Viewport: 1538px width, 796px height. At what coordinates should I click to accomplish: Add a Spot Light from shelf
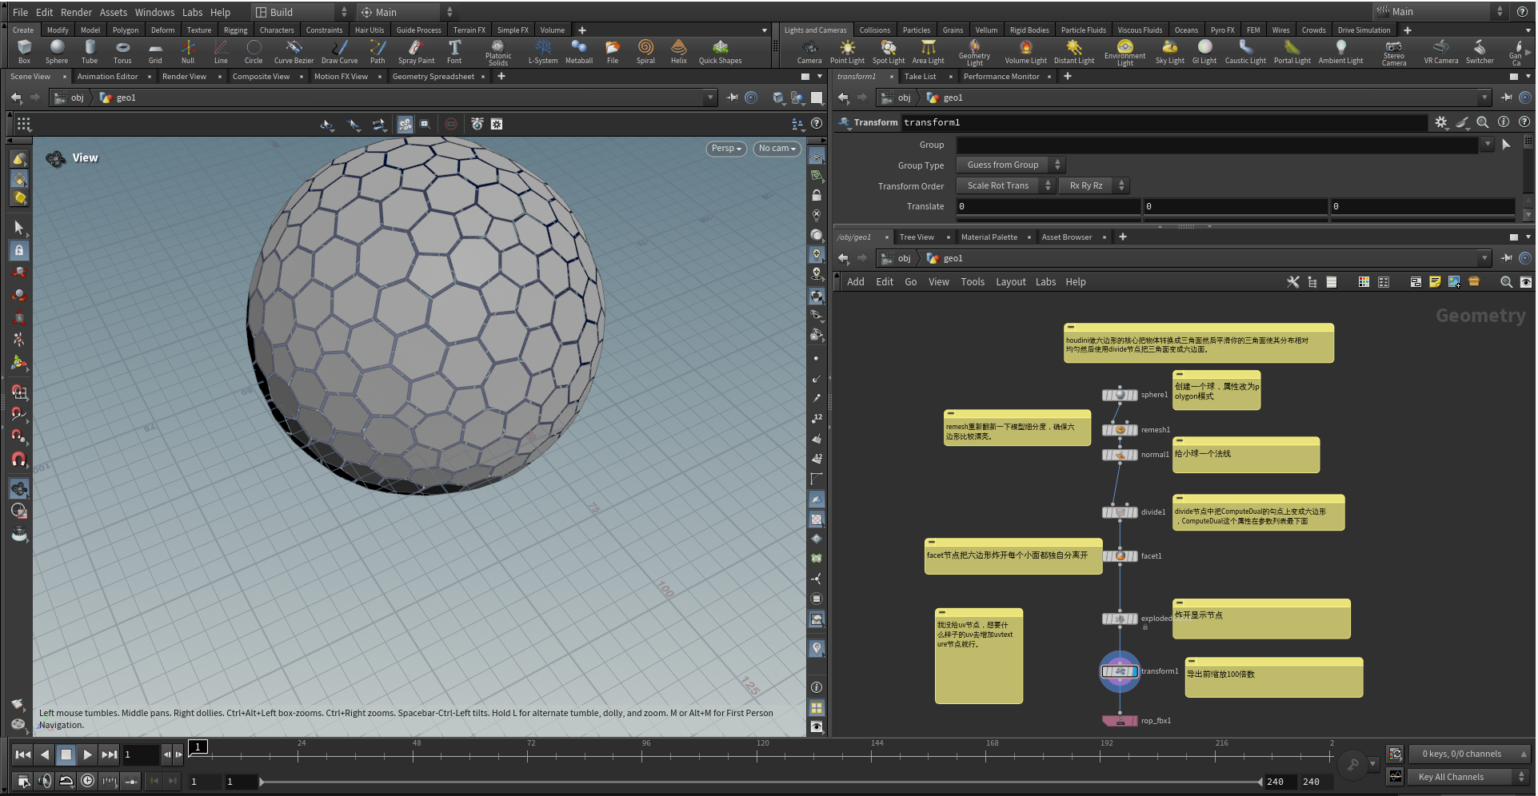click(888, 51)
